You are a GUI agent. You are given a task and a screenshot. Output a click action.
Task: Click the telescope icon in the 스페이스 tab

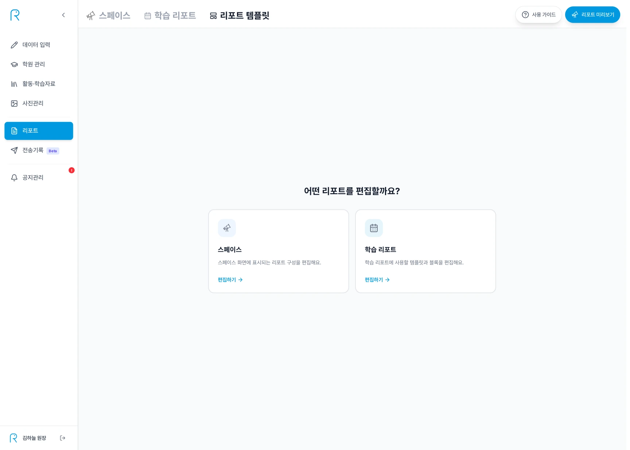[x=91, y=16]
